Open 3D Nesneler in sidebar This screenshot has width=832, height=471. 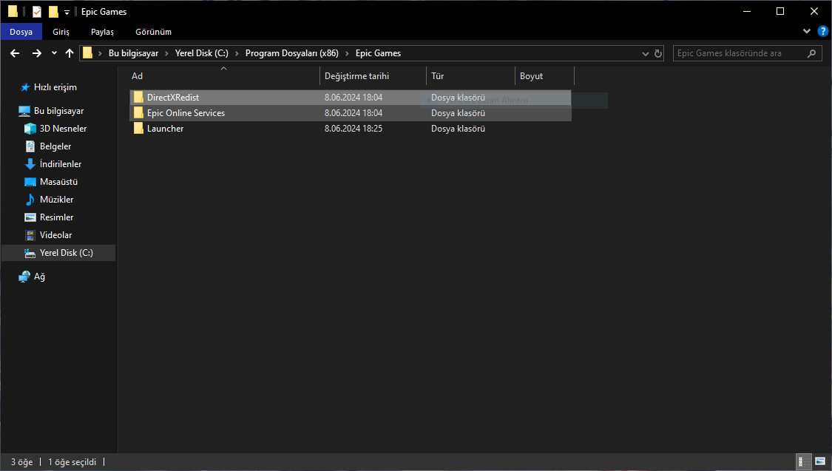63,129
